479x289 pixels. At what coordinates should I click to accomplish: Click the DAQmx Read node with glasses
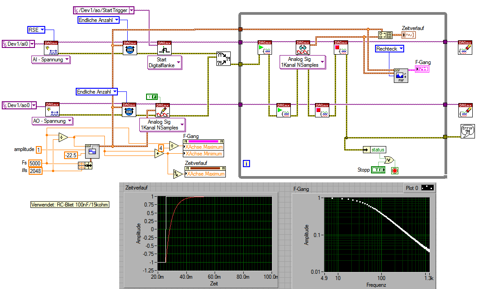(x=303, y=47)
